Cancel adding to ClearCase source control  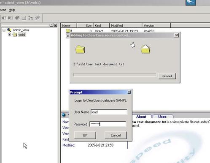167,76
